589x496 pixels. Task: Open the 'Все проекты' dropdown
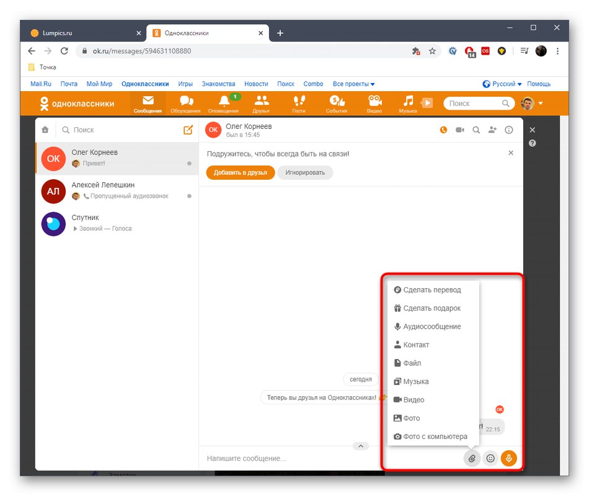[353, 84]
